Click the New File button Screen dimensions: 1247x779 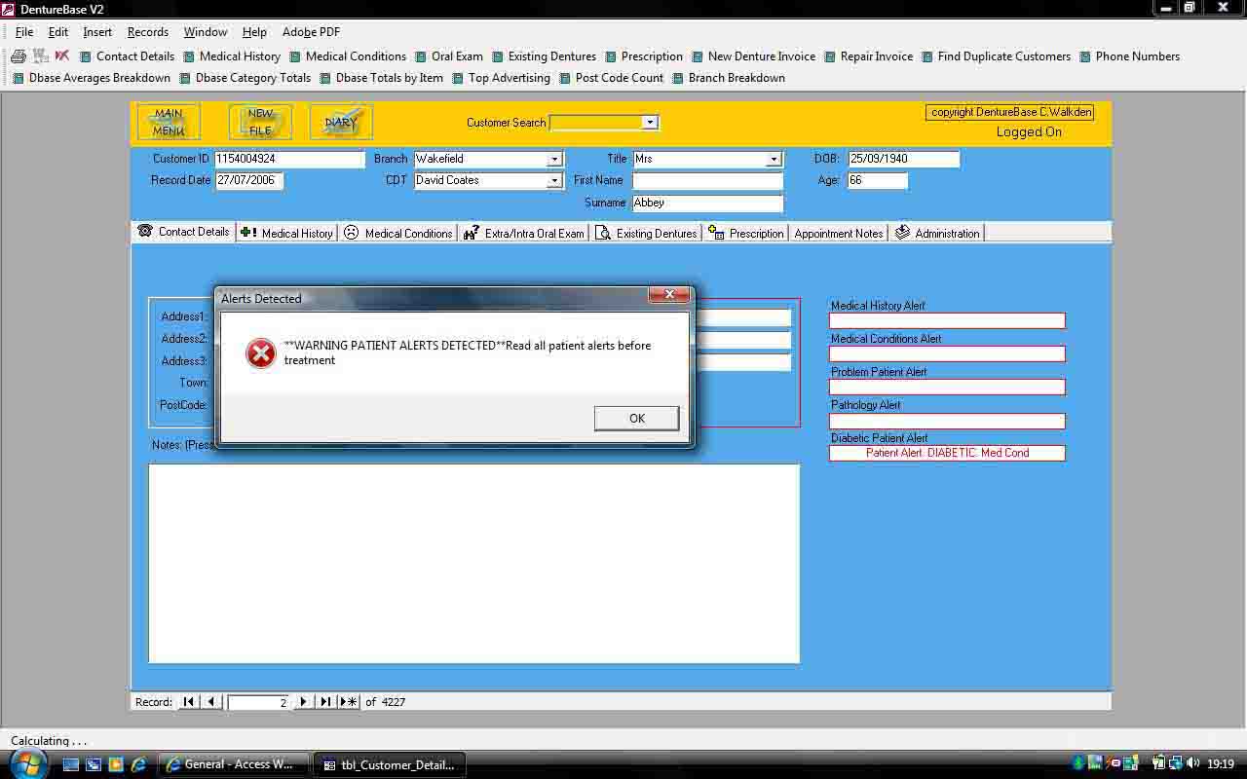260,122
